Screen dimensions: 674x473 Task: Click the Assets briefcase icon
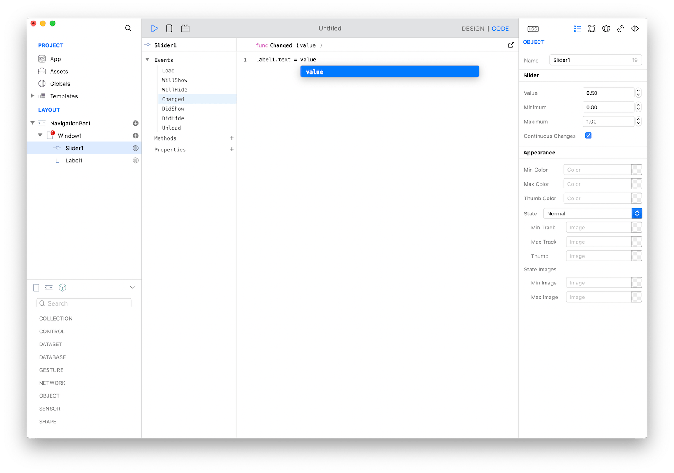click(42, 71)
